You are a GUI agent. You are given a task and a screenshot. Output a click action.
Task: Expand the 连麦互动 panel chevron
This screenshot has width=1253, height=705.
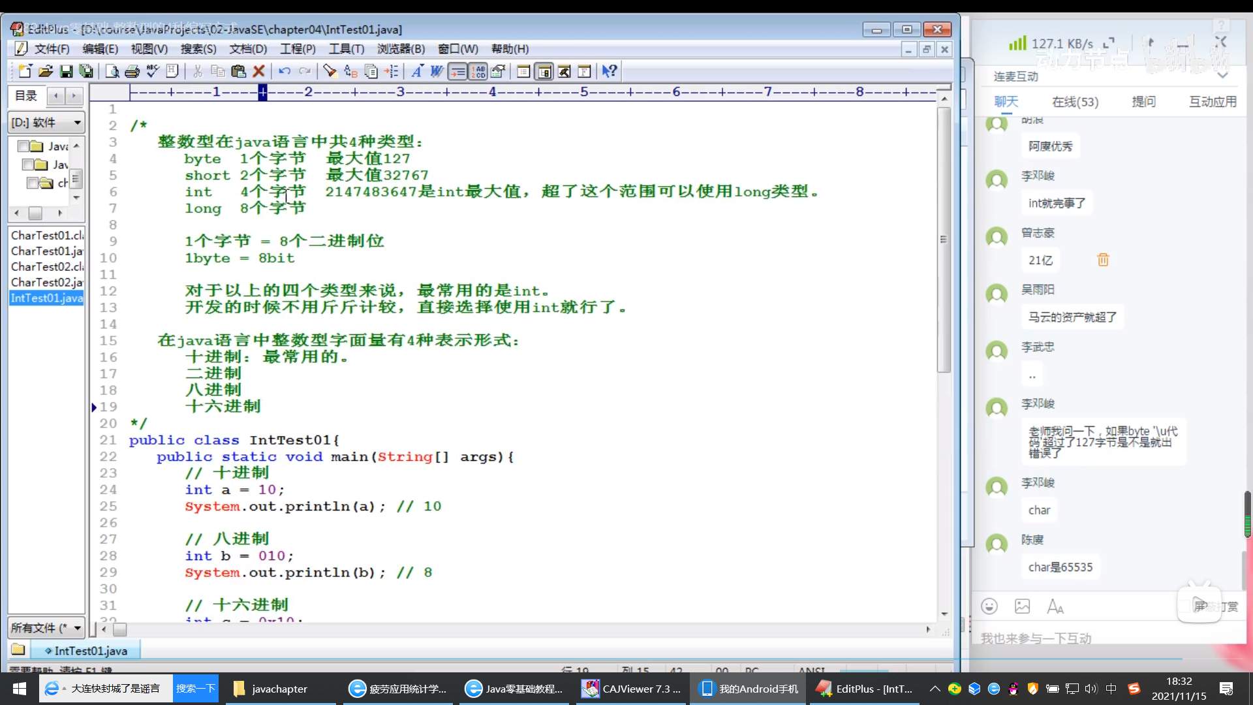(1222, 76)
